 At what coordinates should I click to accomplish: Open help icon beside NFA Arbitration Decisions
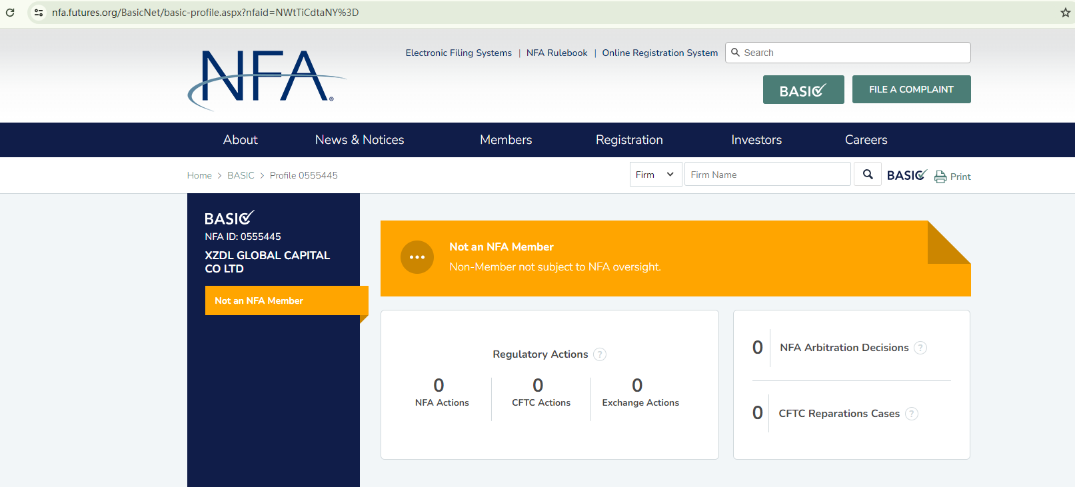[x=920, y=348]
